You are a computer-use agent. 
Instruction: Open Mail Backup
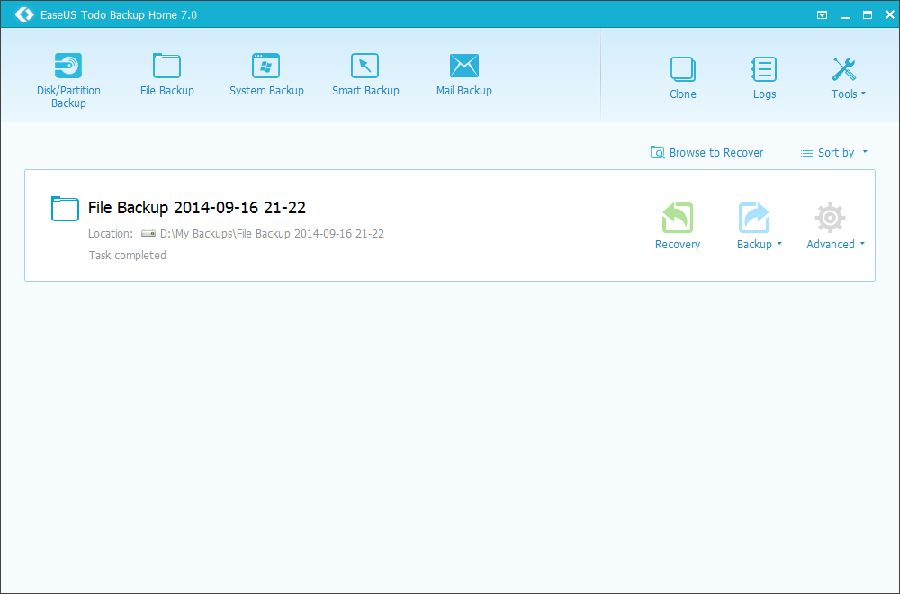(463, 74)
